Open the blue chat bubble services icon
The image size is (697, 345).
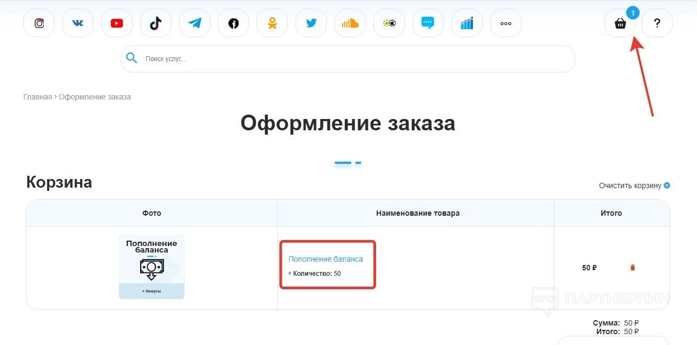pos(428,23)
